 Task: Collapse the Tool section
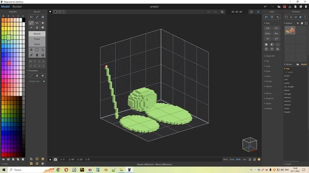point(267,23)
